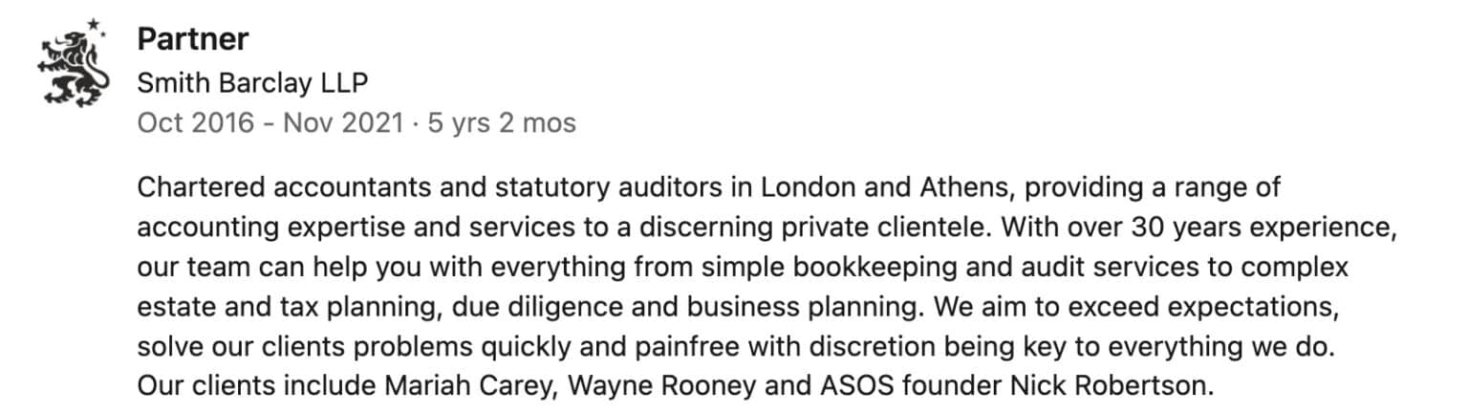Open the Smith Barclay LLP company name
Screen dimensions: 1468x413
pos(252,83)
